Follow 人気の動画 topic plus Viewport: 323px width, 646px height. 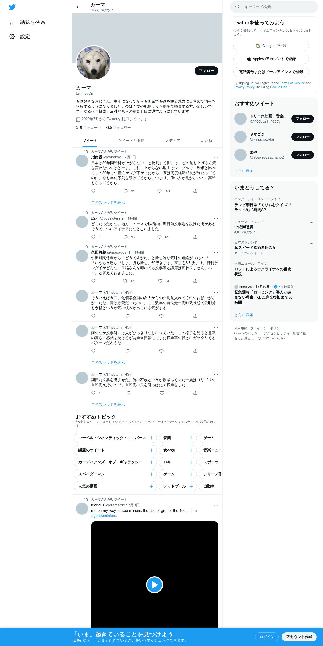[x=151, y=486]
